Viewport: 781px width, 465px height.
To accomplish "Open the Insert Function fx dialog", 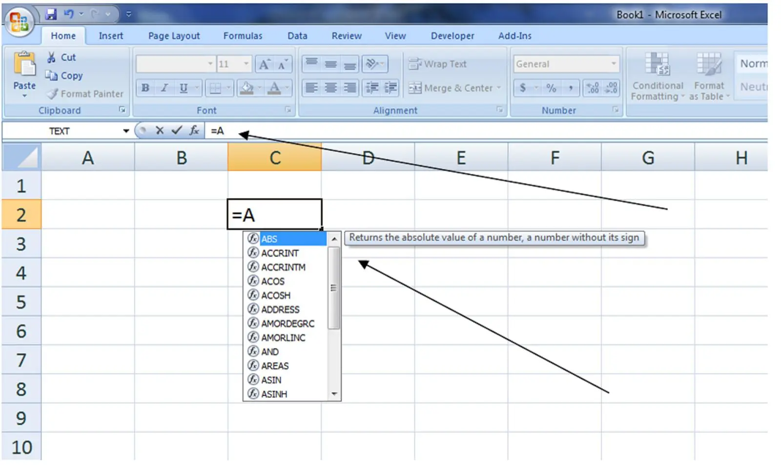I will coord(194,130).
